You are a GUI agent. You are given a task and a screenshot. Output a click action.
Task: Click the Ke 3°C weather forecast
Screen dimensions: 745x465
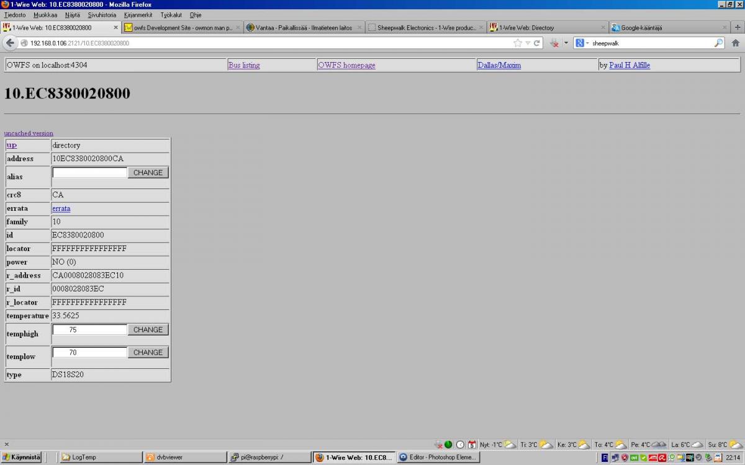tap(574, 445)
